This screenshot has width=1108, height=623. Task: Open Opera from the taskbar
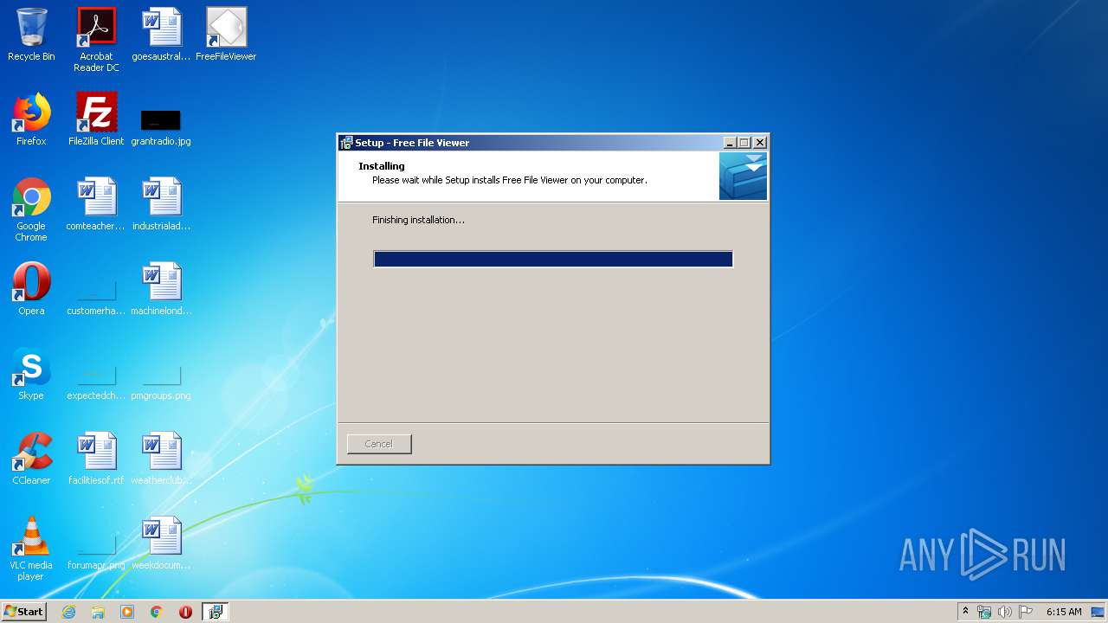pos(185,612)
